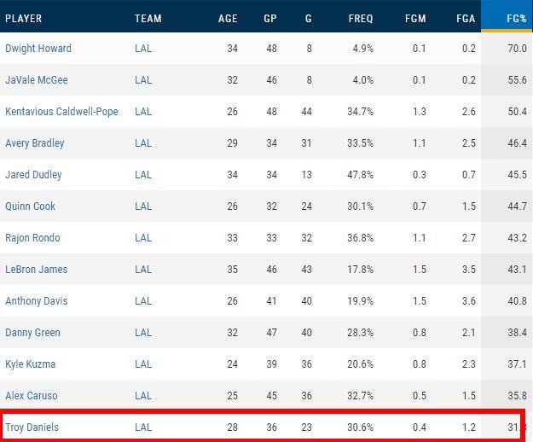Sort by the FGA column header
533x442 pixels.
tap(466, 19)
